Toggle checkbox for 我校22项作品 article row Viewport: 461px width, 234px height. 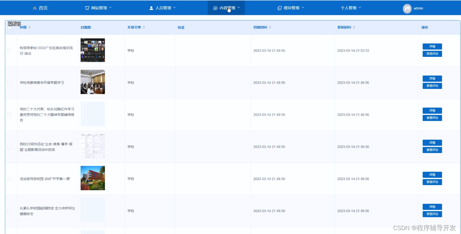point(9,147)
